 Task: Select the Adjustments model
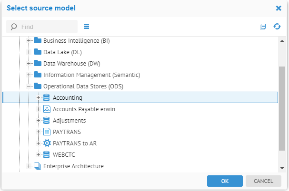click(x=69, y=121)
